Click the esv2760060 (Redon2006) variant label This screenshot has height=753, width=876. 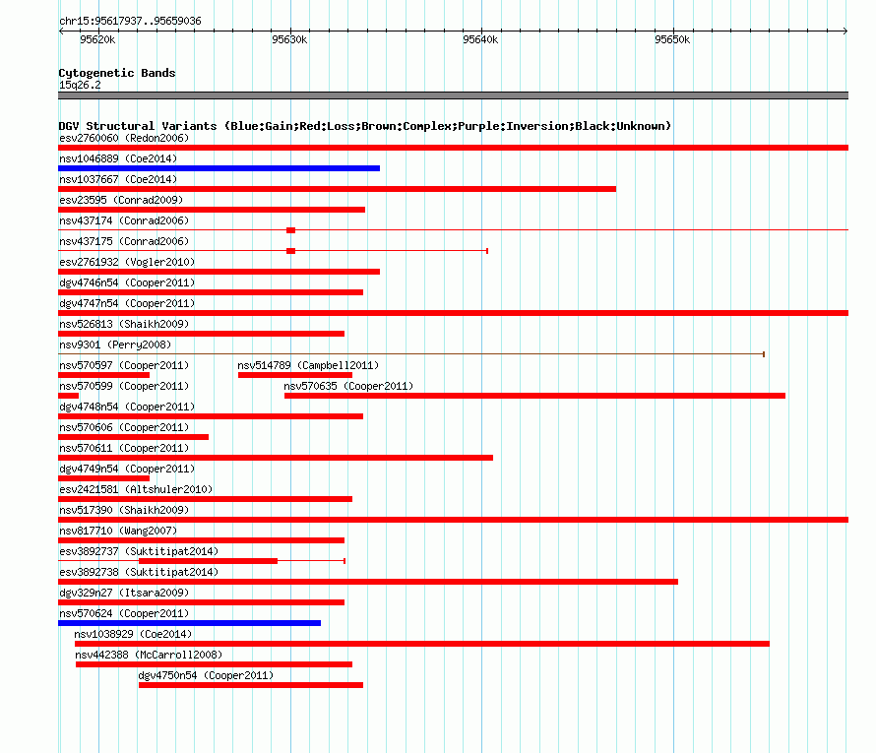pyautogui.click(x=124, y=138)
